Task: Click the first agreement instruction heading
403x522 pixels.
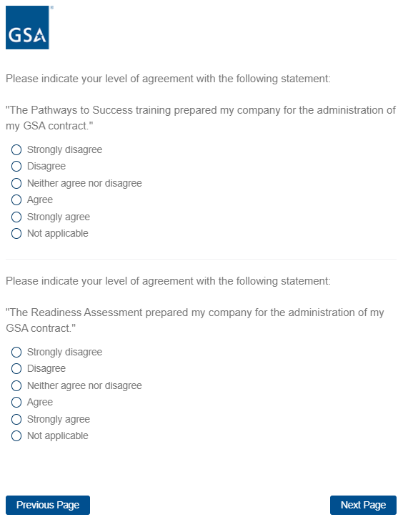Action: pyautogui.click(x=168, y=79)
